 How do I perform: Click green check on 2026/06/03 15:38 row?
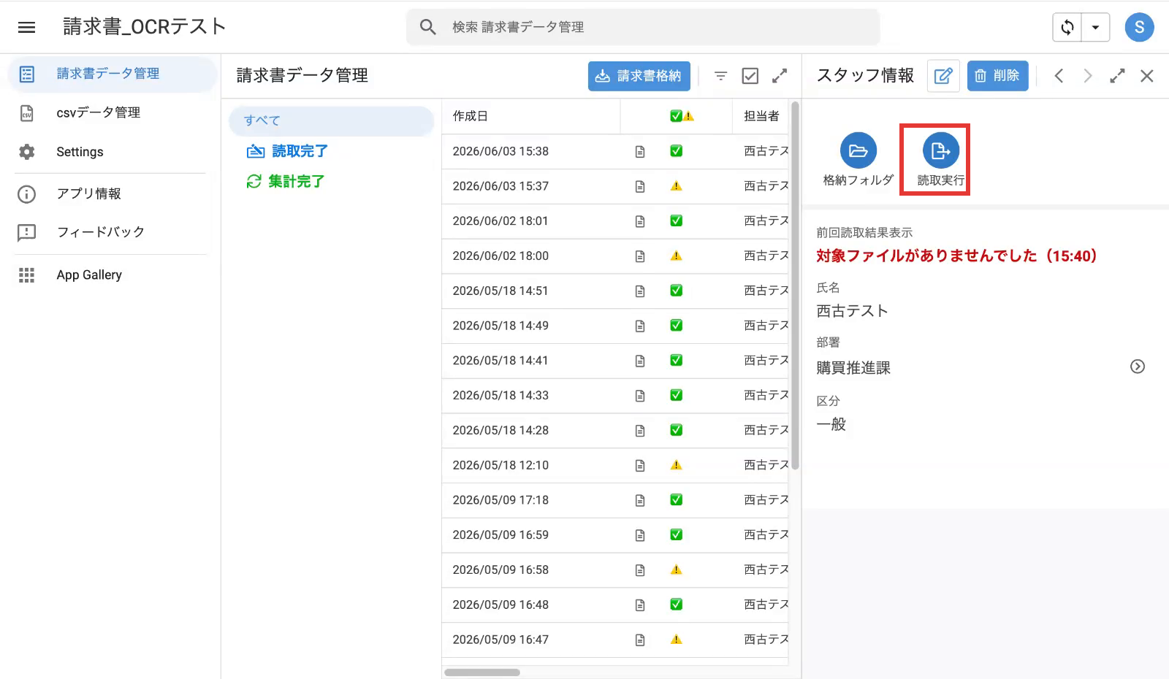pyautogui.click(x=677, y=151)
